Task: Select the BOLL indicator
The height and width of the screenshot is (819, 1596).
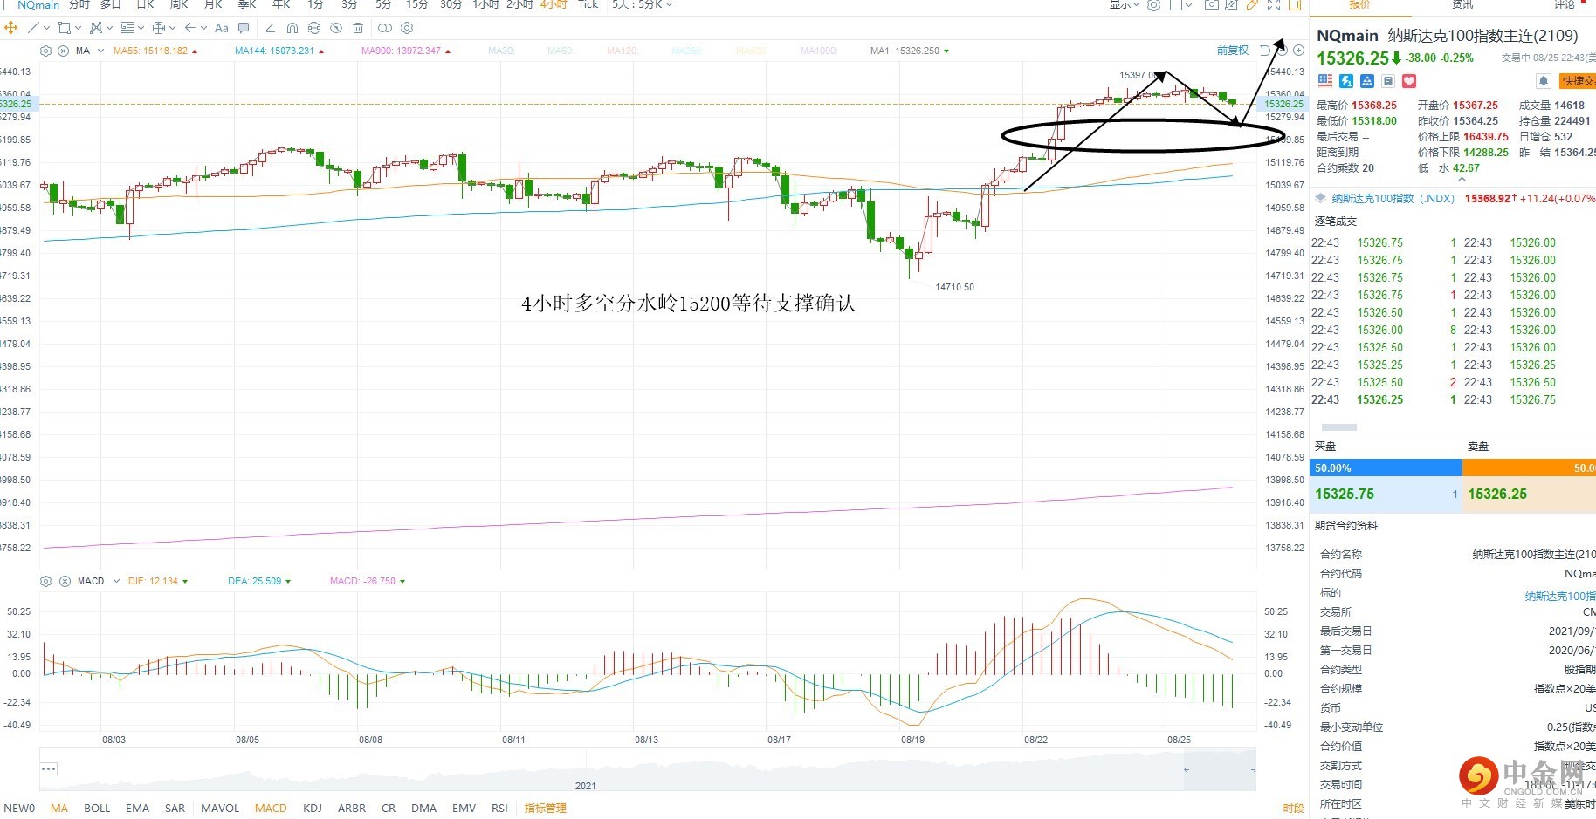Action: pyautogui.click(x=97, y=809)
